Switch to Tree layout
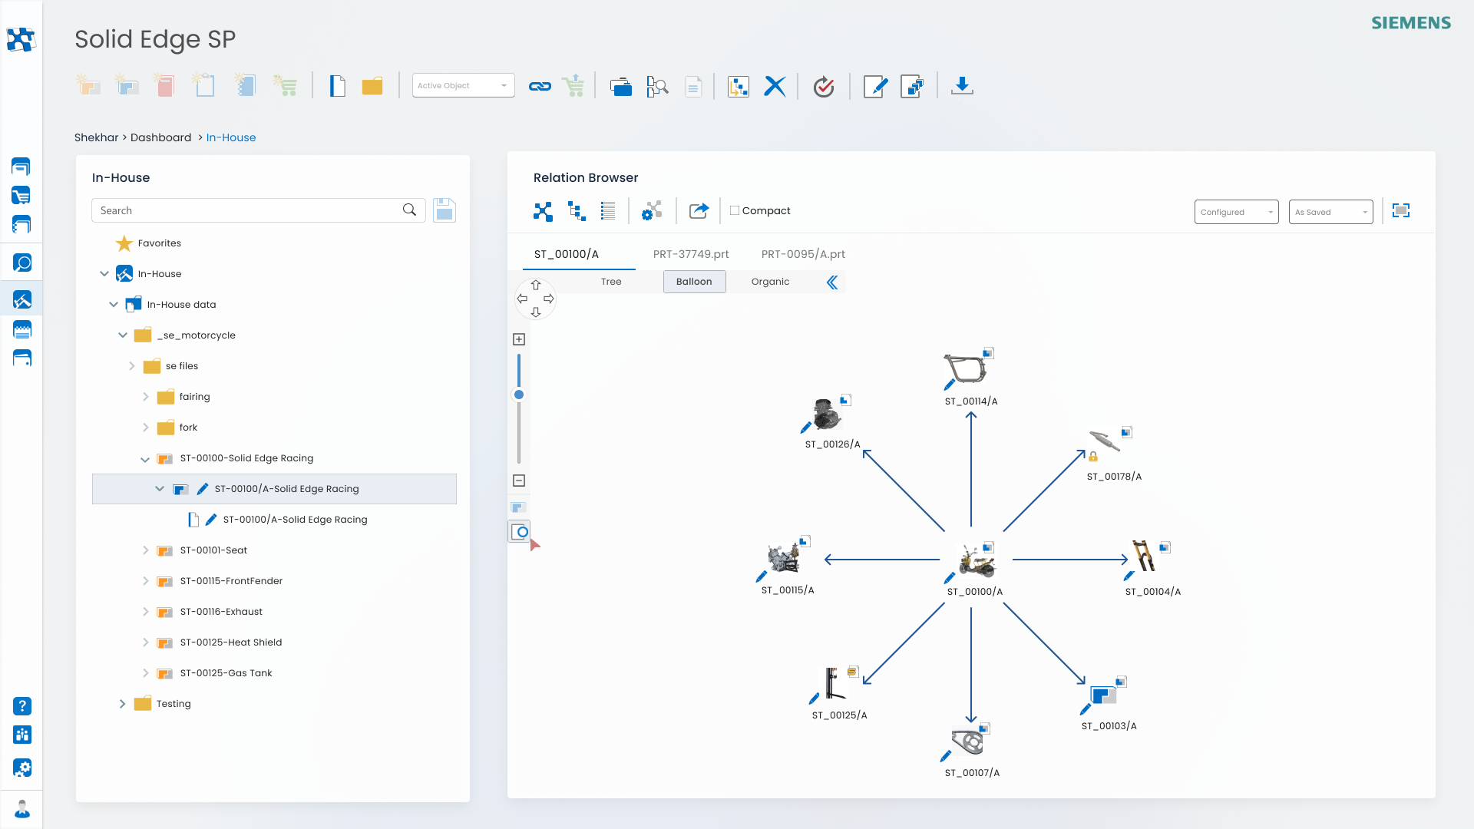1474x829 pixels. tap(611, 282)
